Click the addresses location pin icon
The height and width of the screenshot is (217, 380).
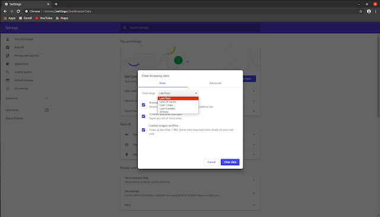126,155
